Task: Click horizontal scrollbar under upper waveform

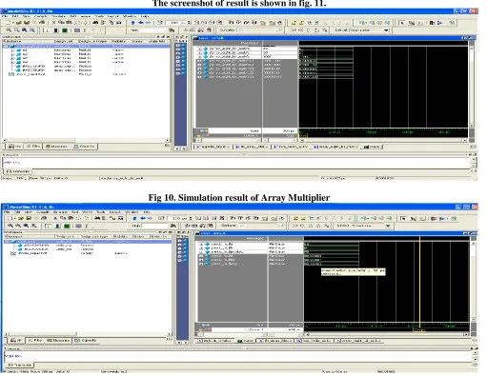Action: pos(383,140)
